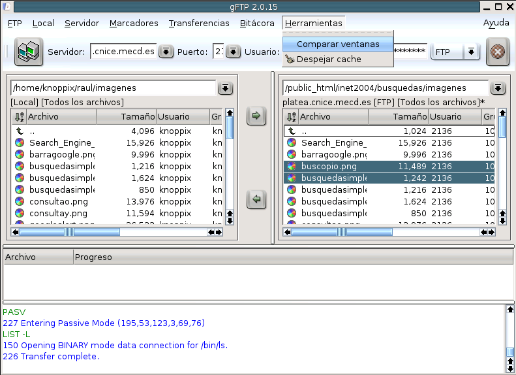Click sort icon in remote file list

point(290,117)
